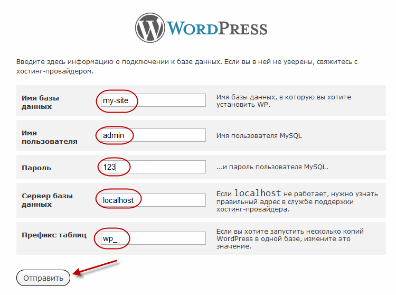Click the 'Имя пользователя MySQL' description
This screenshot has width=396, height=295.
[259, 136]
